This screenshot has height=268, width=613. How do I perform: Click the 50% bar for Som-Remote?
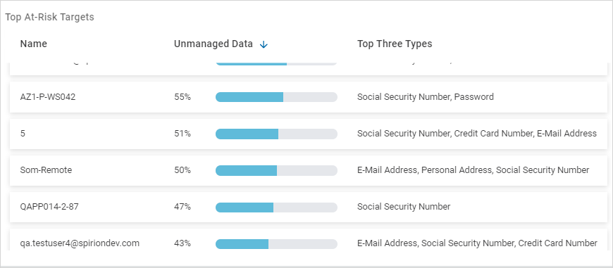pyautogui.click(x=276, y=170)
